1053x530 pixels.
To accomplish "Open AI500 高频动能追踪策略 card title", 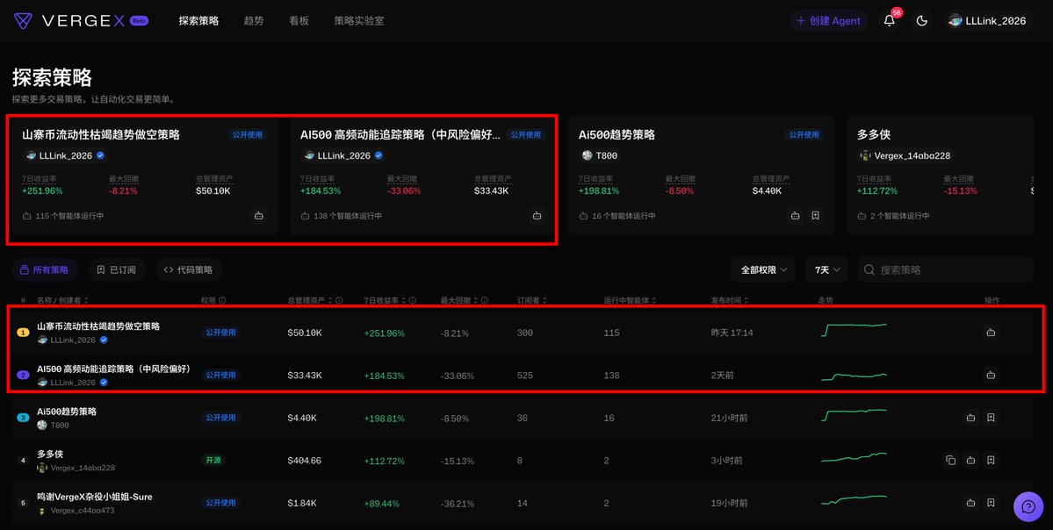I will click(x=400, y=135).
